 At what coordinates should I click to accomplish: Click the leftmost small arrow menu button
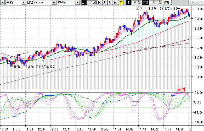click(2, 3)
